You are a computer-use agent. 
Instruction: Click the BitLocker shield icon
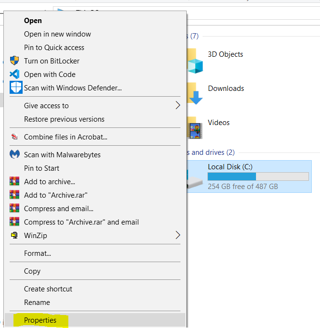point(14,61)
